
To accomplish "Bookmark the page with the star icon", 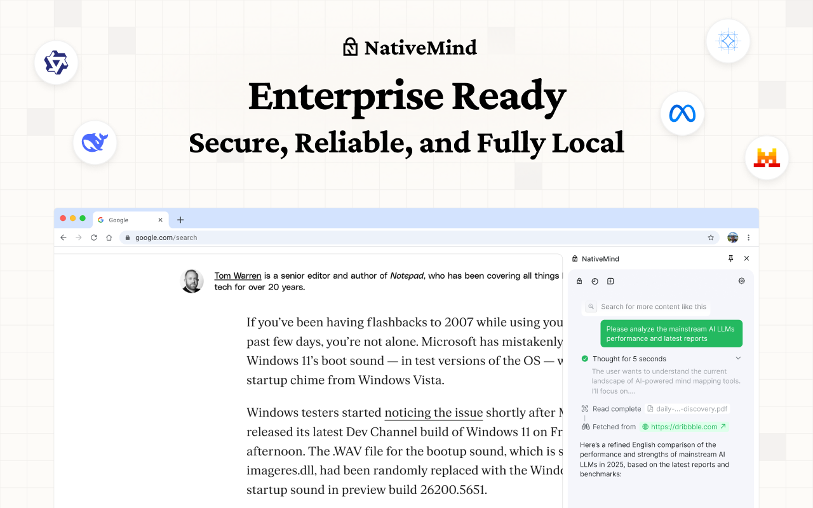I will [x=710, y=237].
